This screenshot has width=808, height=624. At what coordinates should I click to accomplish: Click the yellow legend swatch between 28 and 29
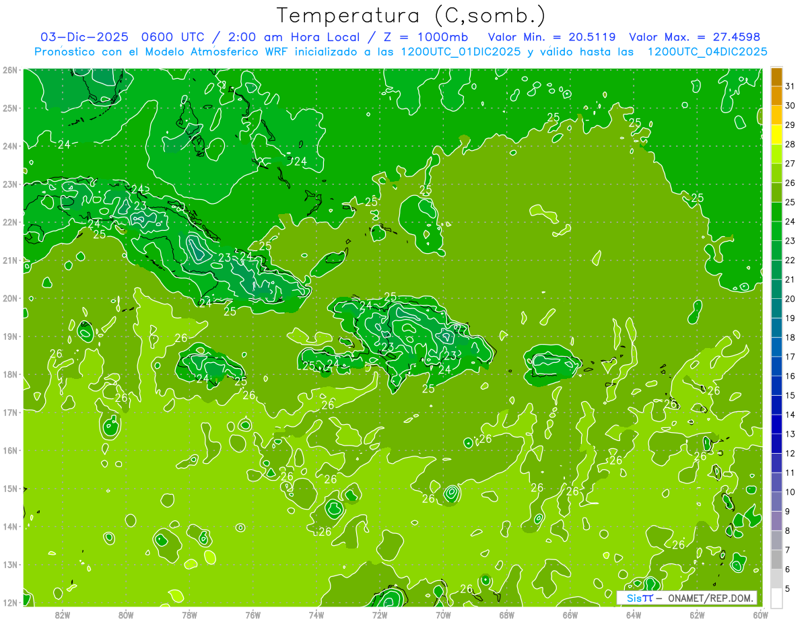[x=776, y=135]
